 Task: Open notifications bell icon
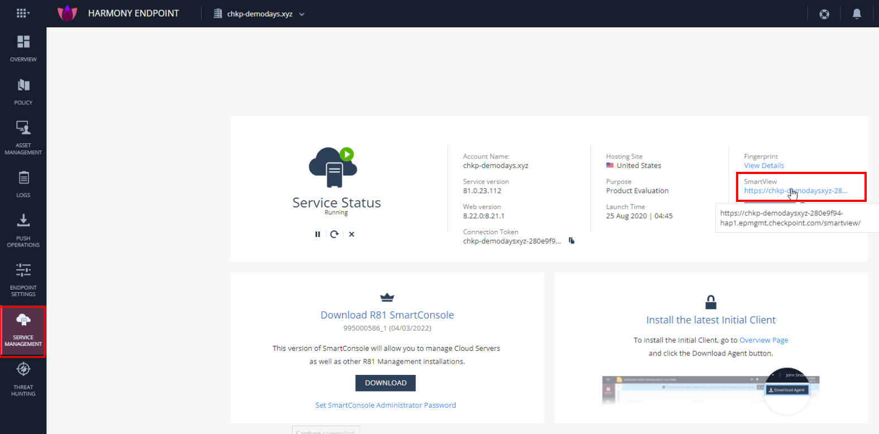[x=857, y=14]
